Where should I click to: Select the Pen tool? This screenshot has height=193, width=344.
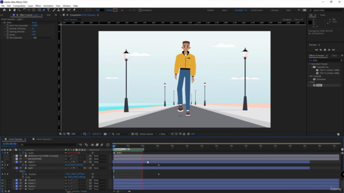pos(44,10)
